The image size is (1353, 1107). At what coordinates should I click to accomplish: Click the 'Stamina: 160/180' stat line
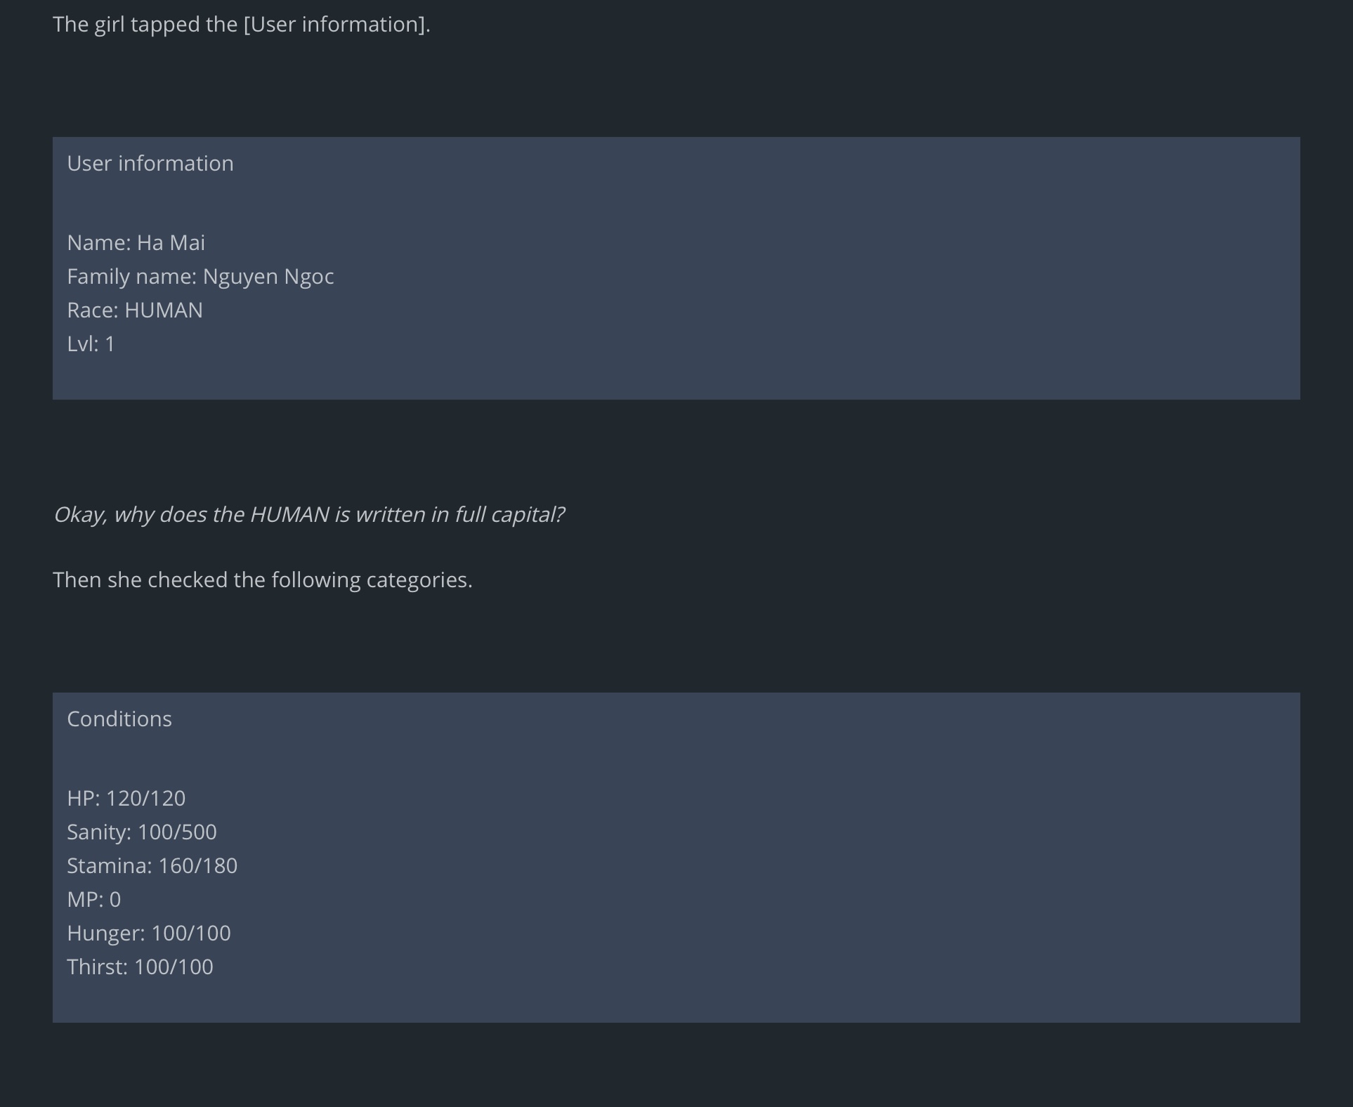click(x=152, y=866)
